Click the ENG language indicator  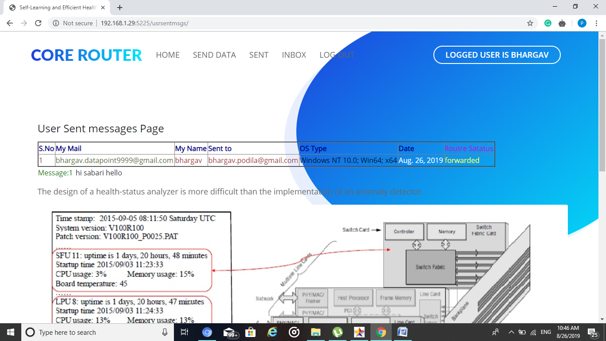point(546,332)
